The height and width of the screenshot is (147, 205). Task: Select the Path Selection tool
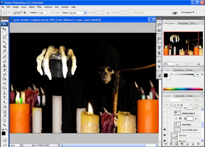click(x=4, y=102)
